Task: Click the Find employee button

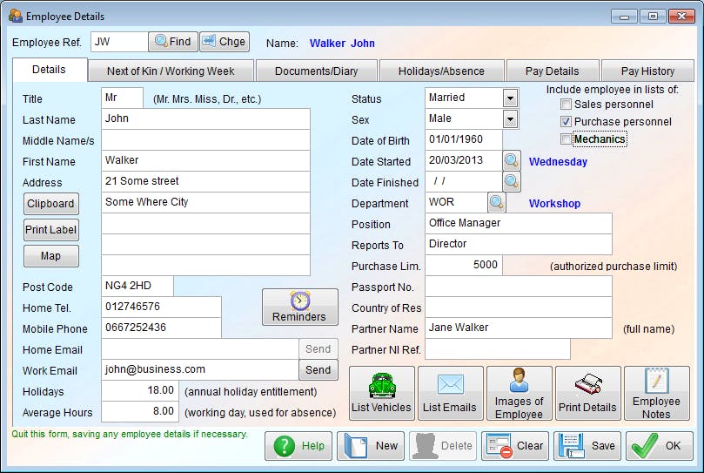Action: coord(173,42)
